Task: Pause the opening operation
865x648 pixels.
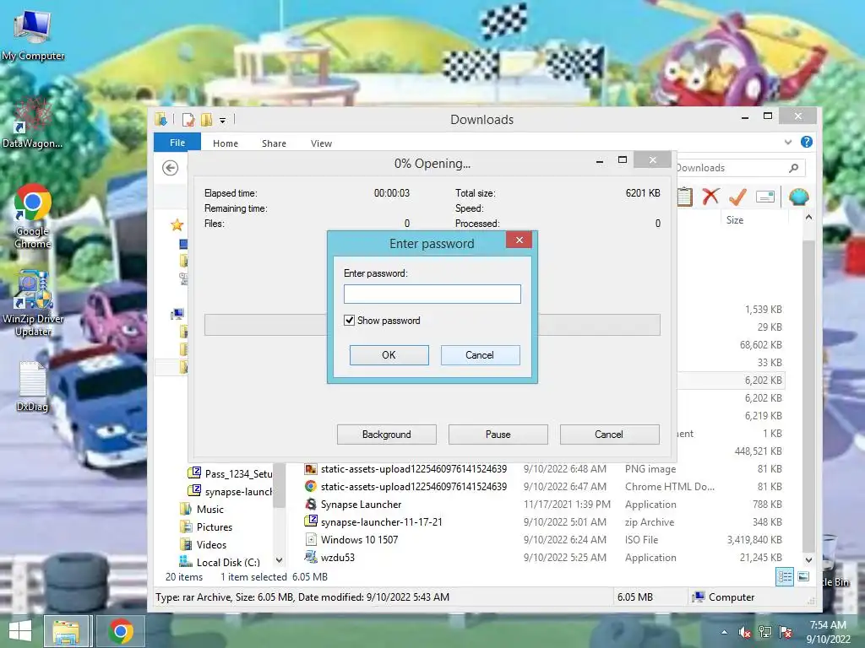Action: [x=498, y=435]
